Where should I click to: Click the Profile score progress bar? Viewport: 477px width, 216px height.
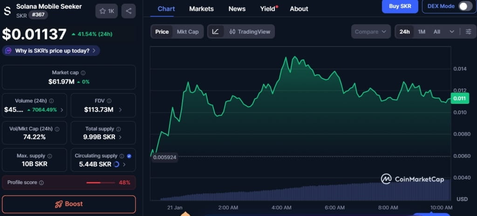tap(101, 183)
